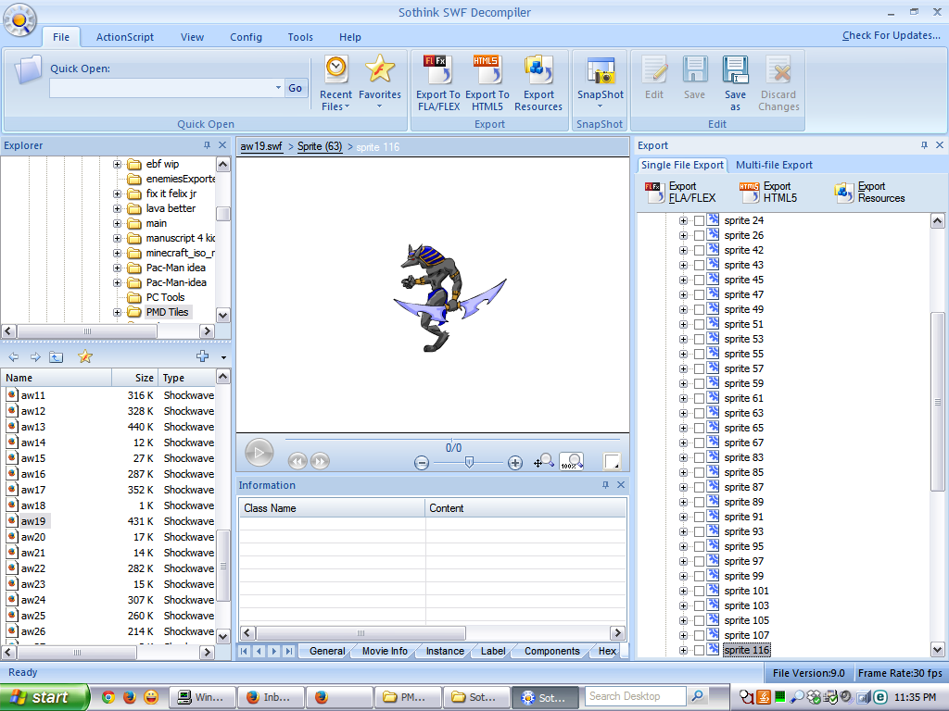
Task: Open the Tools ribbon tab
Action: coord(300,37)
